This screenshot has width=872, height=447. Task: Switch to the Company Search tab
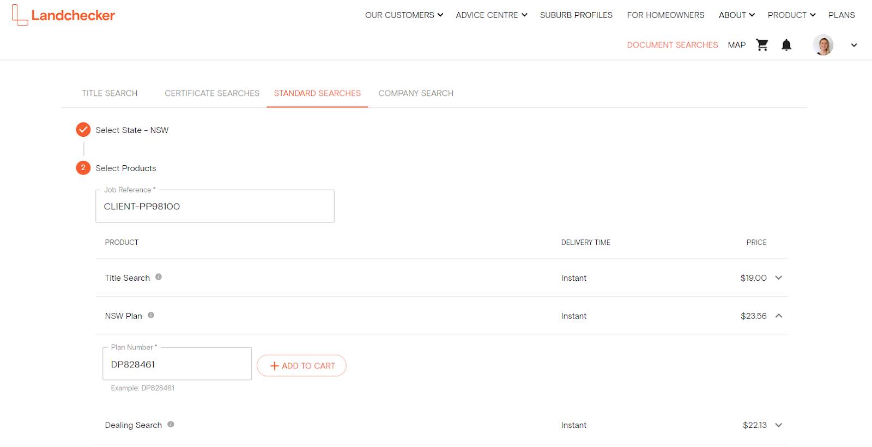click(x=416, y=93)
